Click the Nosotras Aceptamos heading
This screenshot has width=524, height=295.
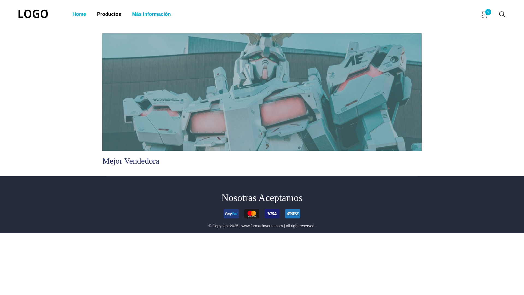click(x=262, y=198)
